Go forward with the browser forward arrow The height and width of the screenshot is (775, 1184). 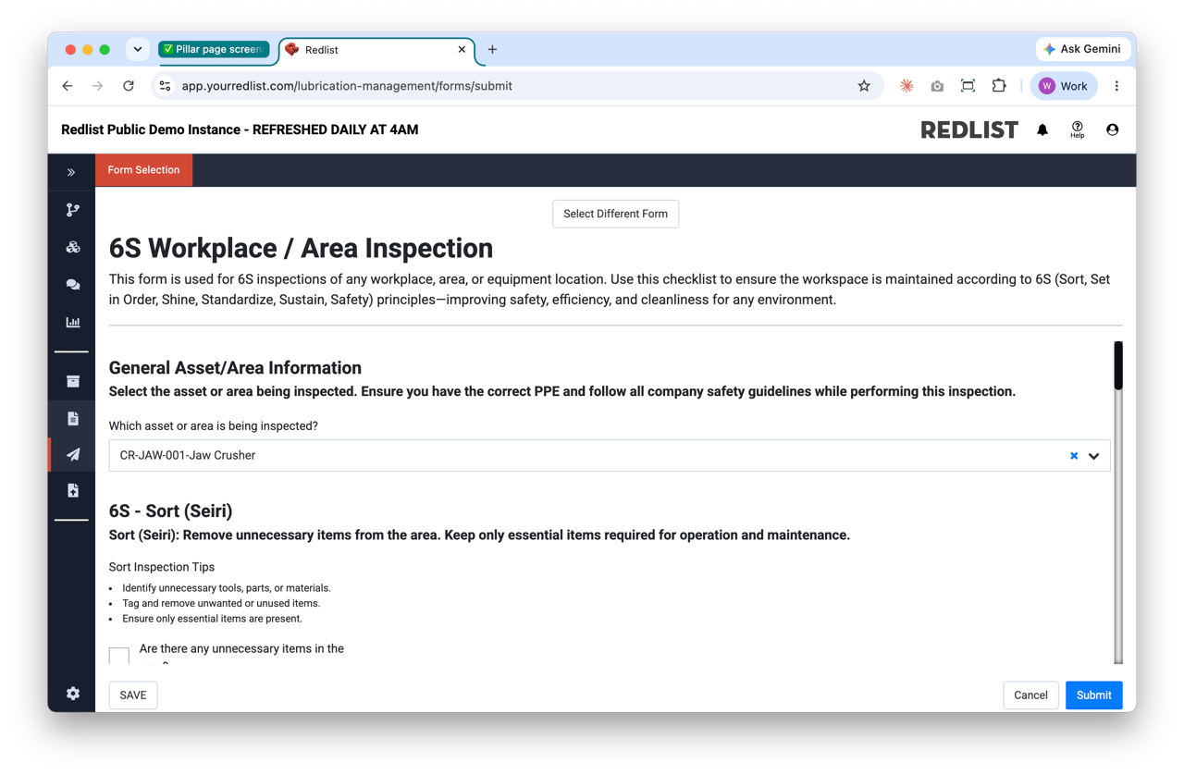tap(98, 86)
